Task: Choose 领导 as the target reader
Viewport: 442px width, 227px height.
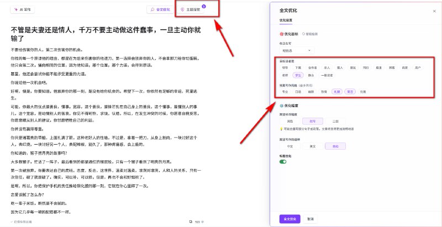Action: 285,67
